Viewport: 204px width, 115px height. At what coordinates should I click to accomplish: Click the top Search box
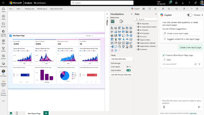[x=102, y=3]
